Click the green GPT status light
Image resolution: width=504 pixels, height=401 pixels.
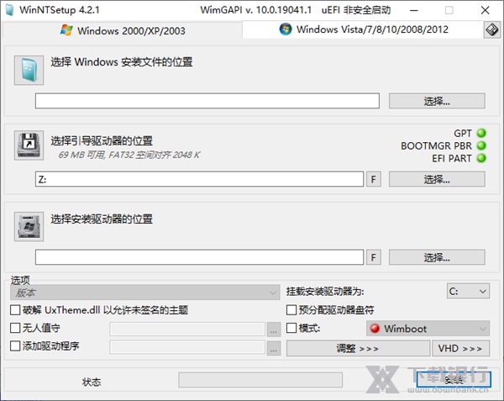click(481, 133)
